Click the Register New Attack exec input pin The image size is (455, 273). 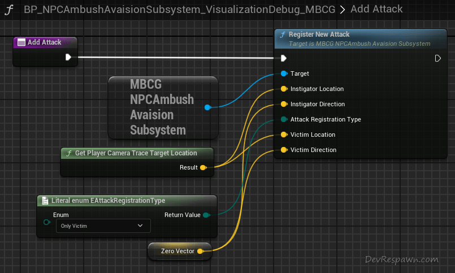click(284, 58)
